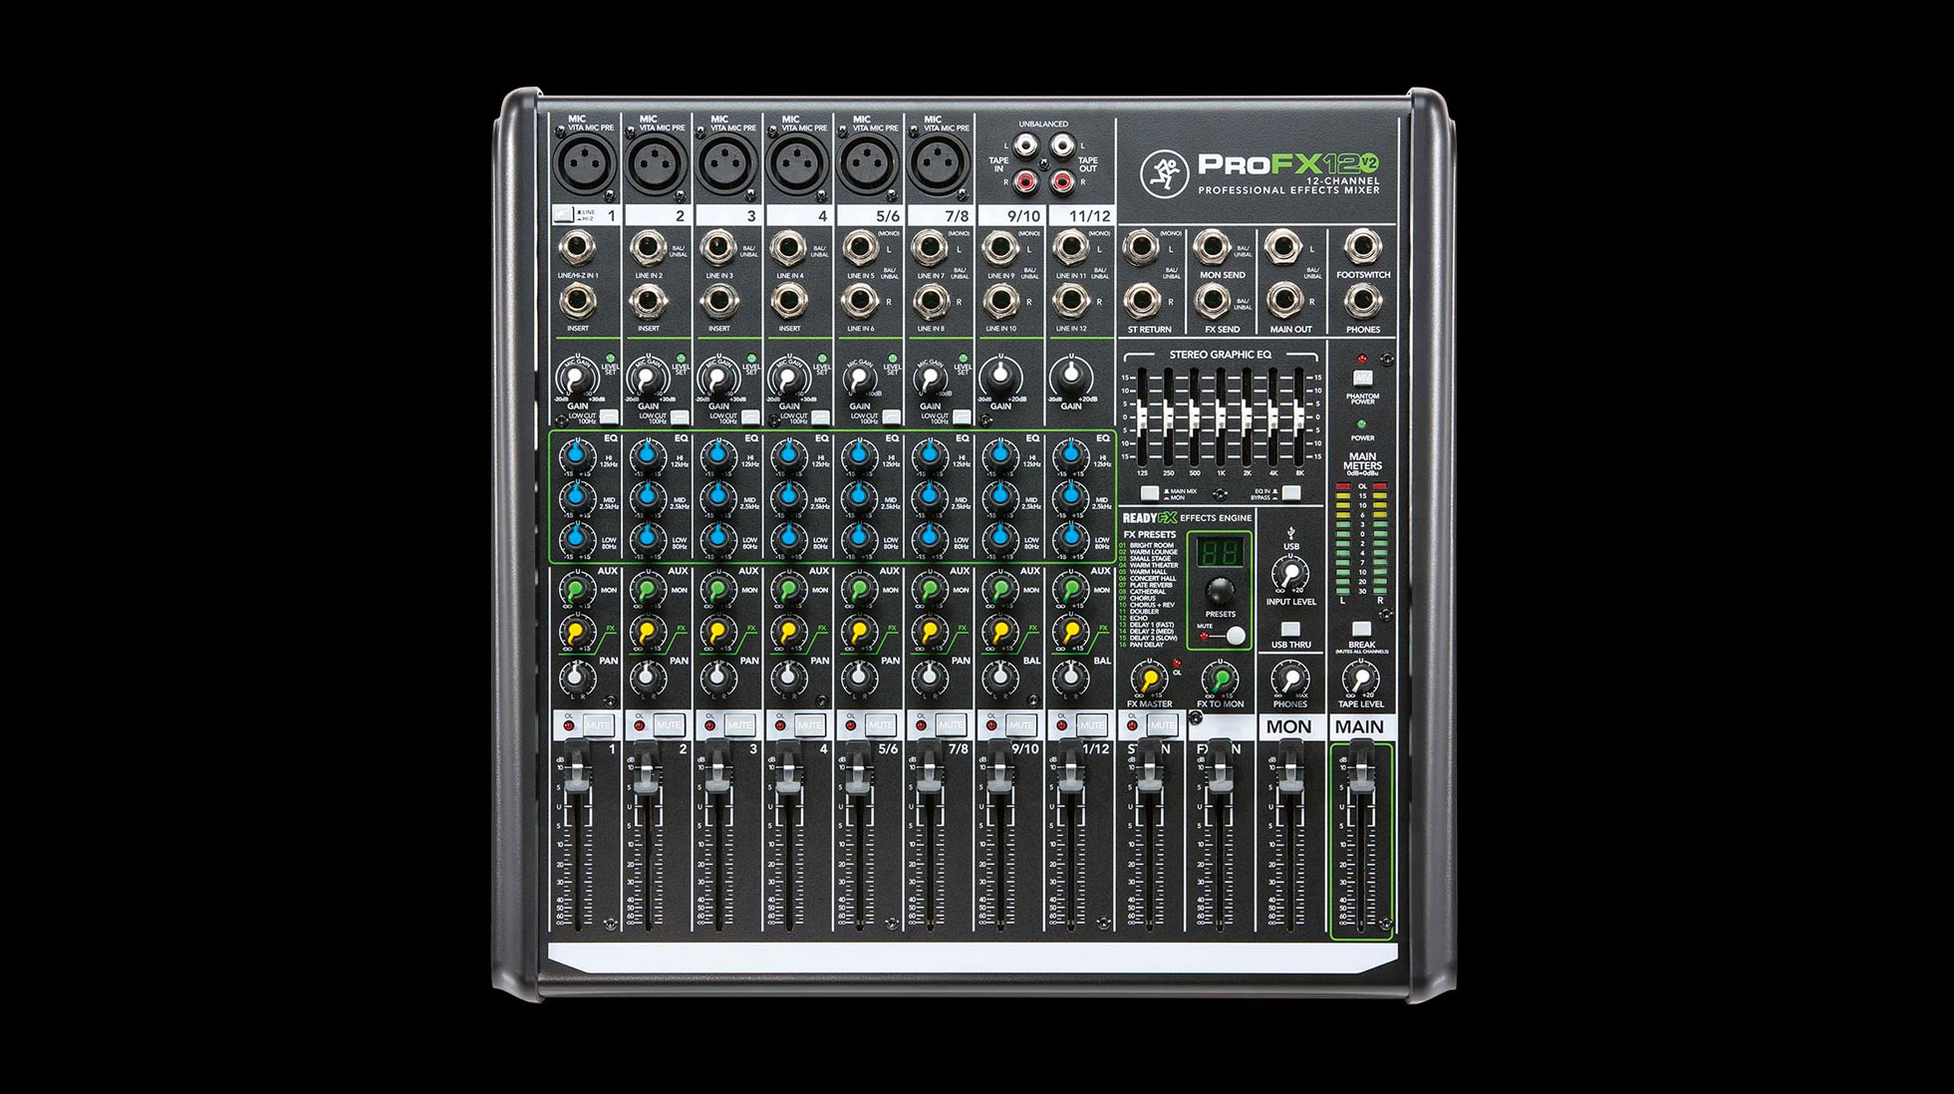1954x1094 pixels.
Task: Click the Footswitch jack
Action: click(x=1362, y=248)
